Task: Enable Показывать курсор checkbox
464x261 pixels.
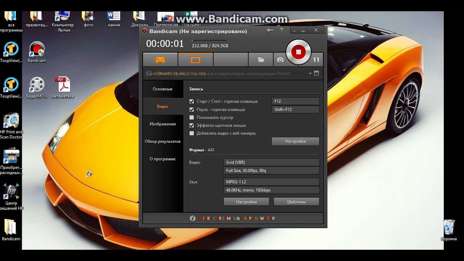Action: [x=192, y=117]
